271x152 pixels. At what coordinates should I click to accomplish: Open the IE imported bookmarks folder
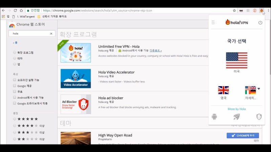pos(52,17)
